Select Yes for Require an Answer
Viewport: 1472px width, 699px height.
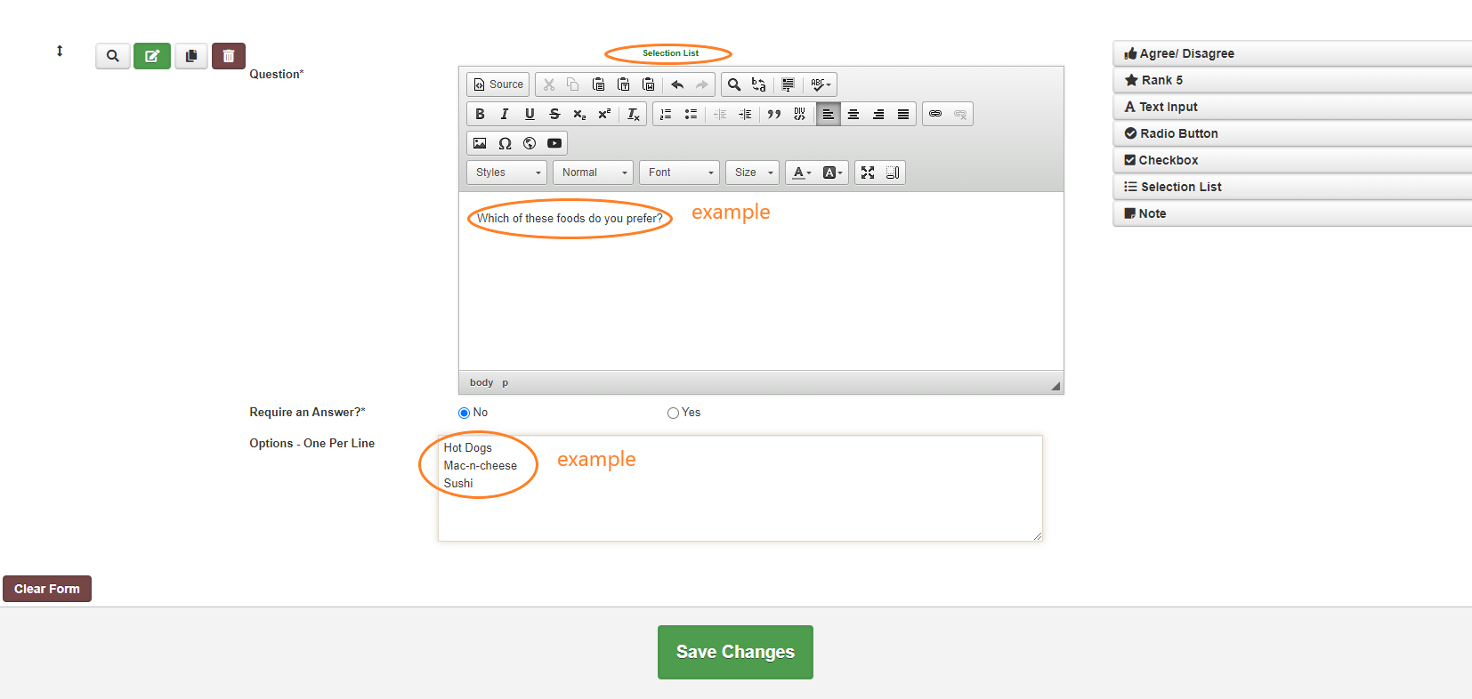click(x=673, y=413)
